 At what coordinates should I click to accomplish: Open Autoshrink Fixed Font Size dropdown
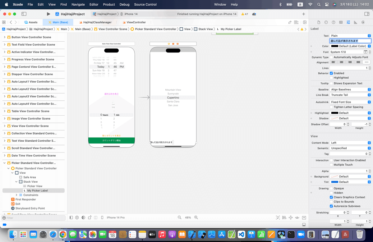pyautogui.click(x=350, y=102)
